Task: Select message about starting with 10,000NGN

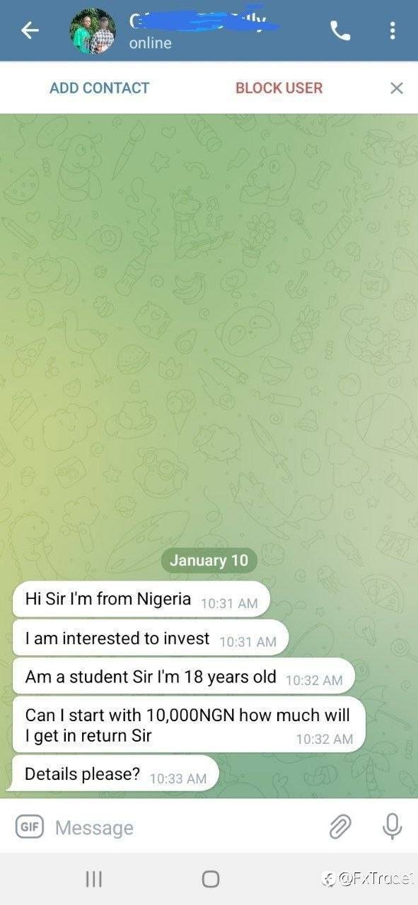Action: pos(188,724)
